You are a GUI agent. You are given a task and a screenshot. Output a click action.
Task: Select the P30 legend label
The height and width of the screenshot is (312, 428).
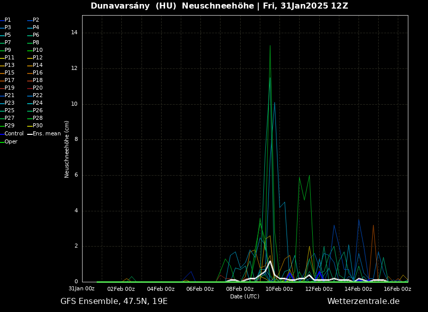click(37, 126)
